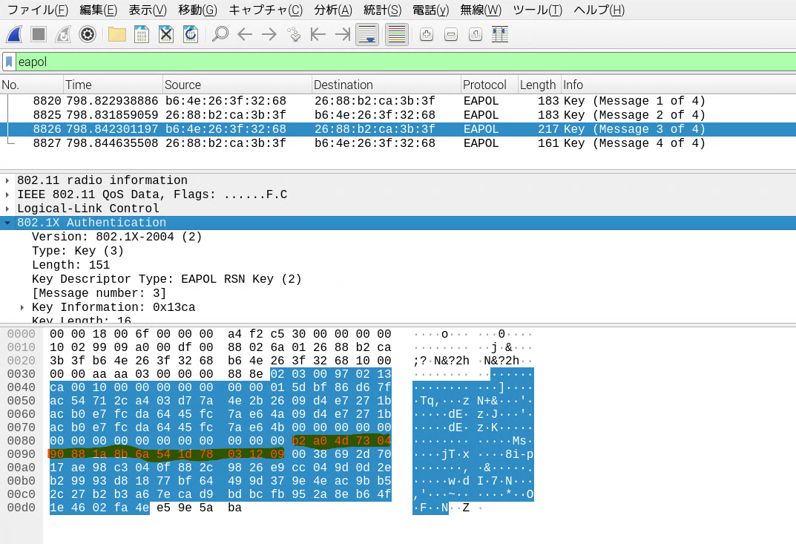Start capturing packets with shark fin icon

[x=14, y=35]
